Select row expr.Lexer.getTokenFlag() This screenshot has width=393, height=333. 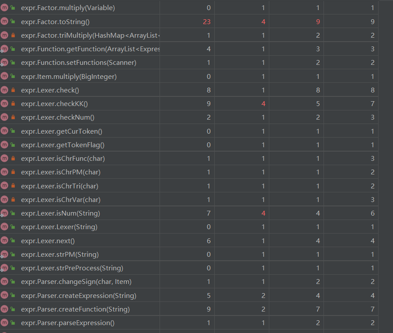(x=189, y=145)
